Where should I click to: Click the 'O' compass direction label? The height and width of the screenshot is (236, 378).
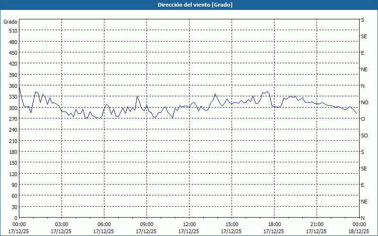(363, 119)
